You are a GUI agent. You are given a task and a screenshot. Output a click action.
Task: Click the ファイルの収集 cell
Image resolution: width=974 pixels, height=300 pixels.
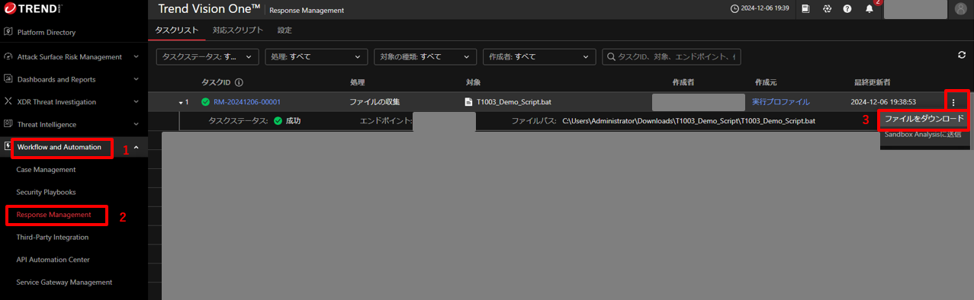tap(374, 102)
